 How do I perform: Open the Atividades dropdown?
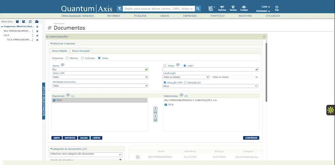(263, 11)
